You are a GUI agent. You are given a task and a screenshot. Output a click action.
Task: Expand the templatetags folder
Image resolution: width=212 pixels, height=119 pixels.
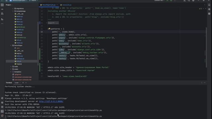point(13,11)
